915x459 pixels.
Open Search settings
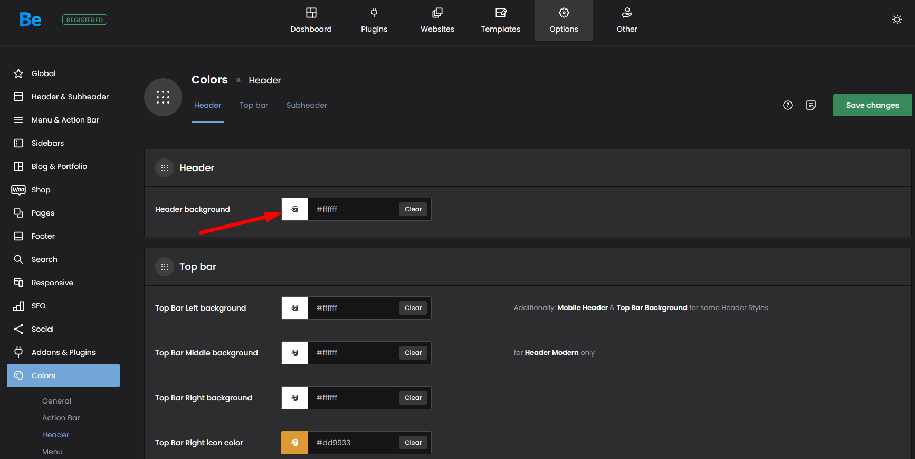pos(63,259)
